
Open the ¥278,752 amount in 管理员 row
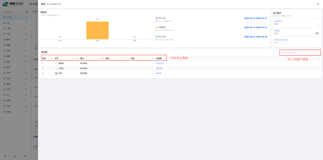tap(160, 63)
